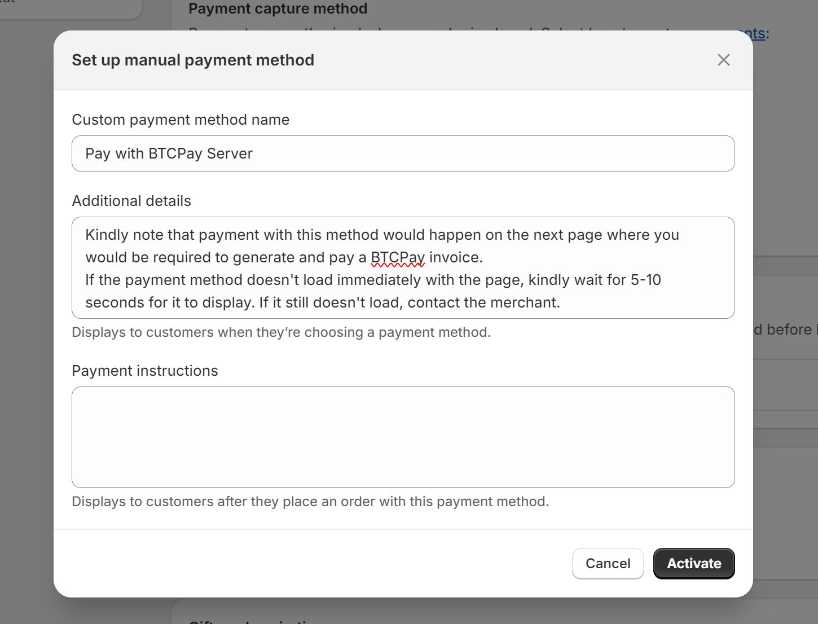This screenshot has width=818, height=624.
Task: Click the 'Payment capture method' heading
Action: pos(278,8)
